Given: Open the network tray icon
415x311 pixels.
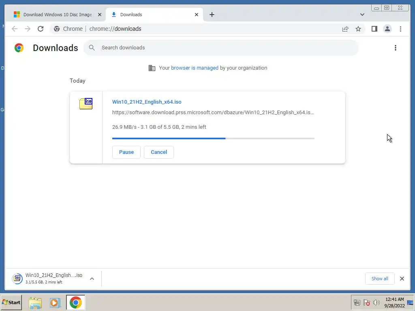Looking at the screenshot, I should (357, 302).
